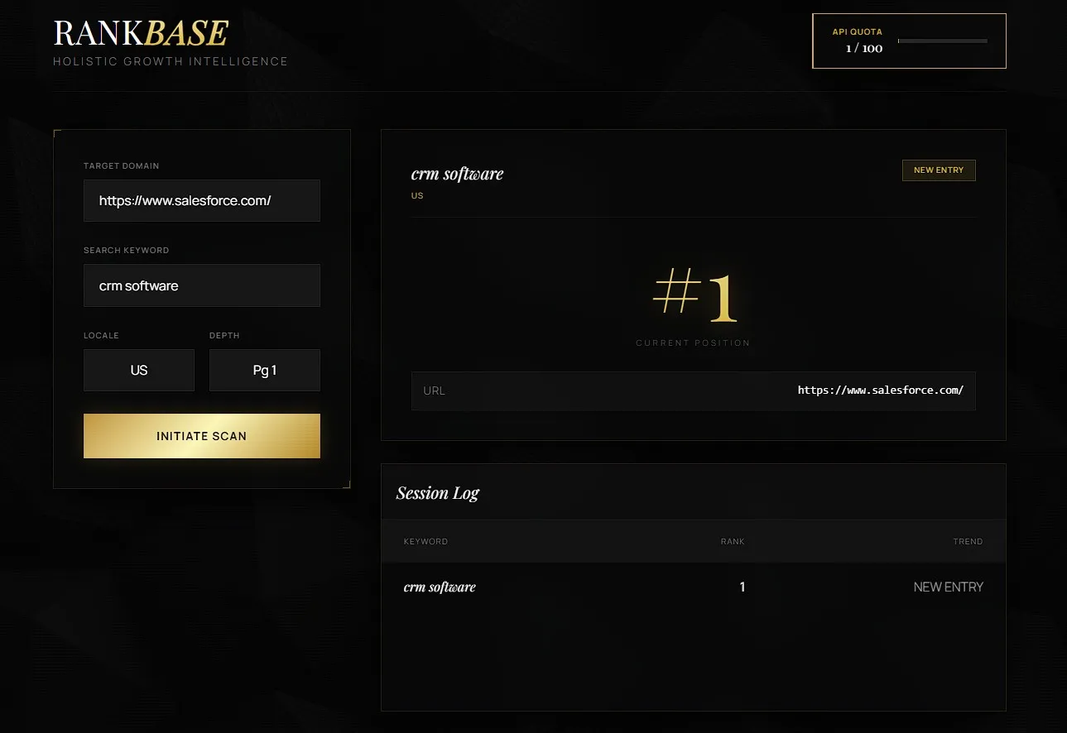This screenshot has width=1067, height=733.
Task: Click the crm software result heading
Action: coord(457,174)
